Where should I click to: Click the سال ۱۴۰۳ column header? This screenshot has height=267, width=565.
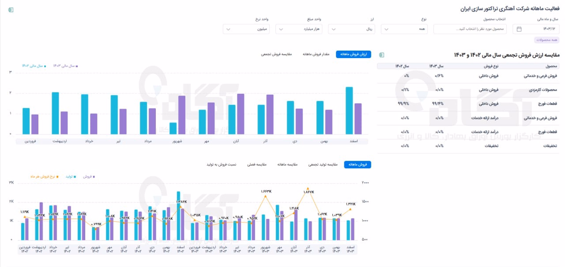tap(436, 66)
